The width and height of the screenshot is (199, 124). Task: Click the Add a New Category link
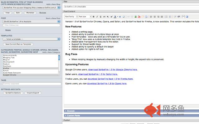tap(51, 52)
